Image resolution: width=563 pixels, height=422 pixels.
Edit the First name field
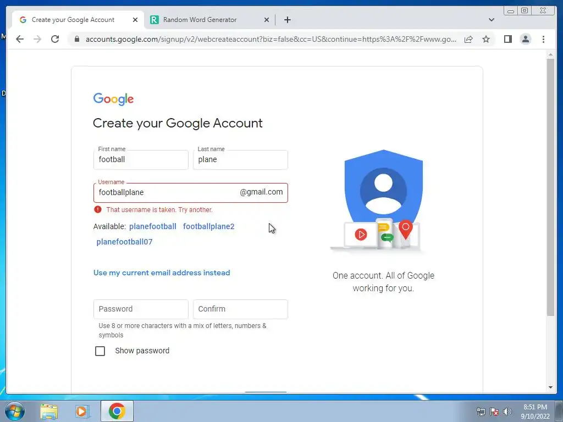[x=141, y=160]
